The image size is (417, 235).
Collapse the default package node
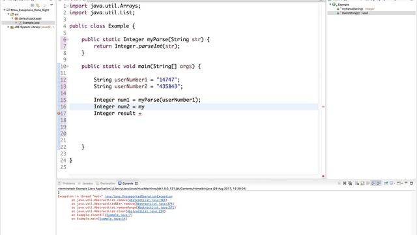pyautogui.click(x=12, y=18)
